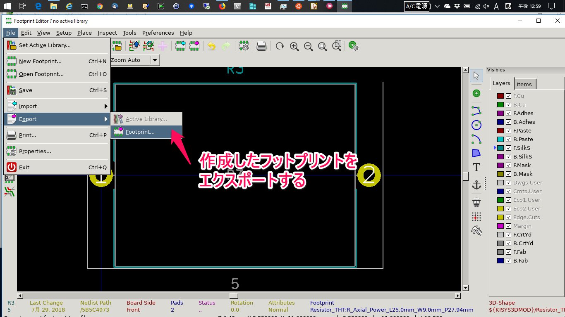This screenshot has width=565, height=317.
Task: Click the printer icon in the toolbar
Action: tap(261, 46)
